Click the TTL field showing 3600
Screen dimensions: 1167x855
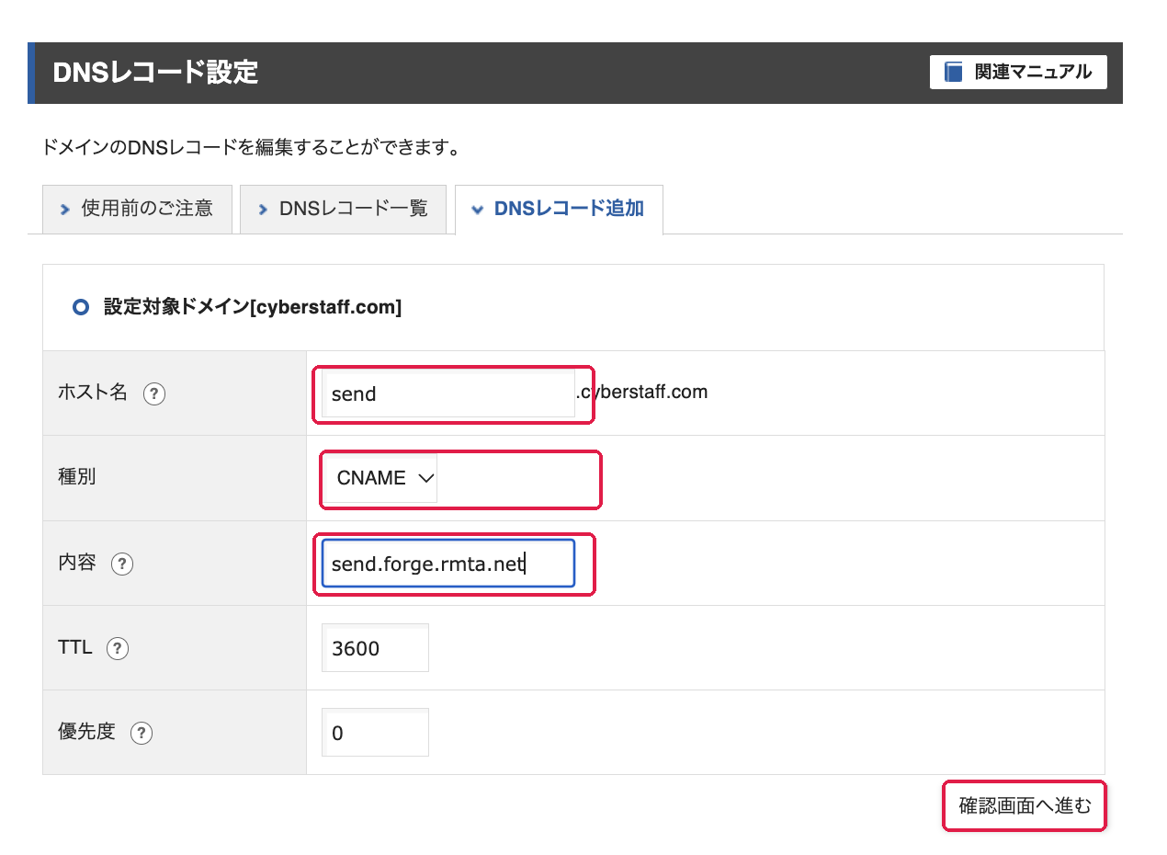(x=376, y=648)
